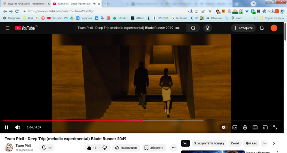Open a new browser tab

pos(105,4)
